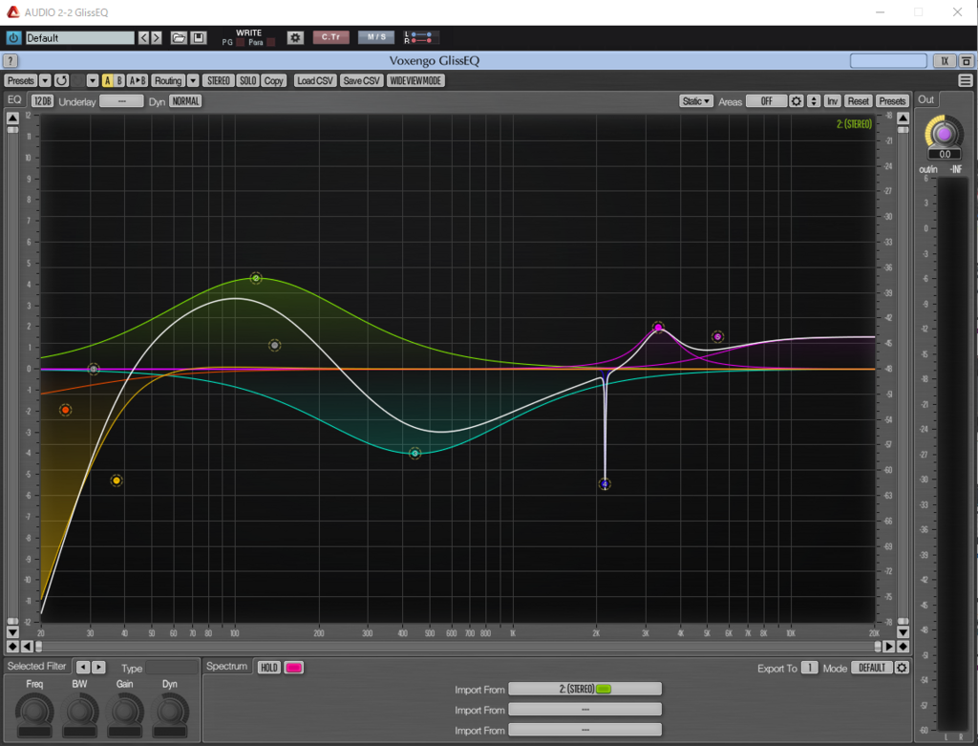Click the pink Spectrum color swatch
This screenshot has width=978, height=746.
click(294, 668)
